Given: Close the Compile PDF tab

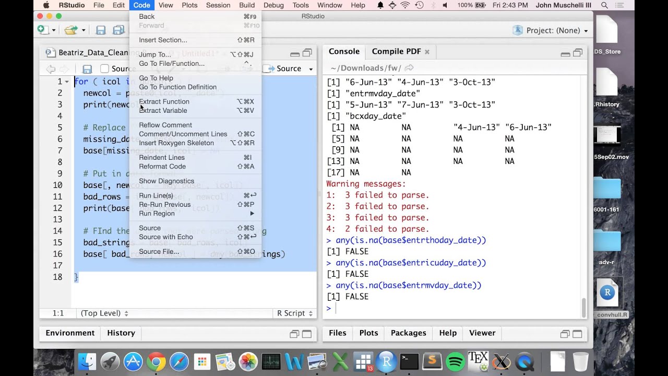Looking at the screenshot, I should coord(427,52).
